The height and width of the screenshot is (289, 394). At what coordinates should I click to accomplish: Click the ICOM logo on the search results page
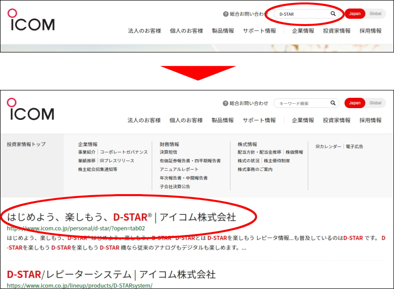click(x=31, y=109)
